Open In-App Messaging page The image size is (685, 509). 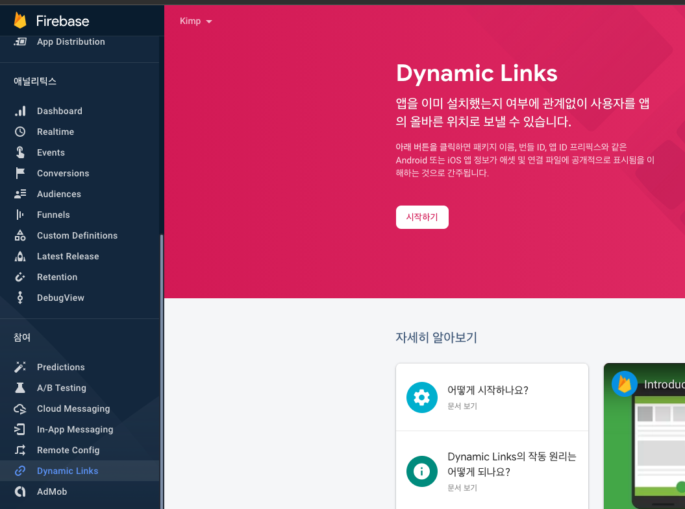(x=79, y=430)
